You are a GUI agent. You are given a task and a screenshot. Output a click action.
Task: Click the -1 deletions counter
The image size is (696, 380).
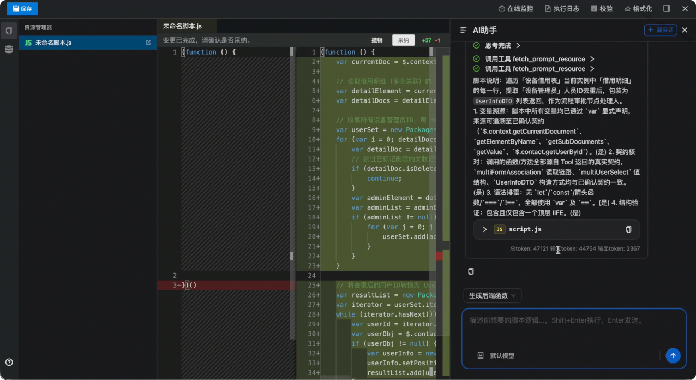pos(437,40)
